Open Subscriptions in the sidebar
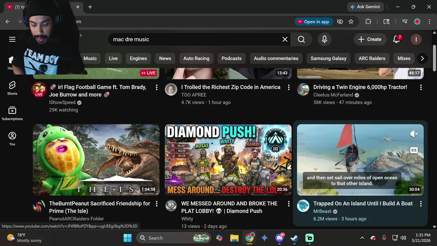437x246 pixels. coord(12,113)
